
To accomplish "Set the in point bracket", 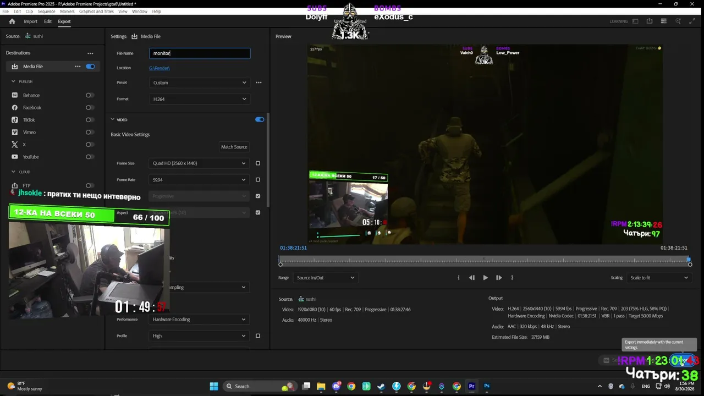I will pyautogui.click(x=459, y=278).
